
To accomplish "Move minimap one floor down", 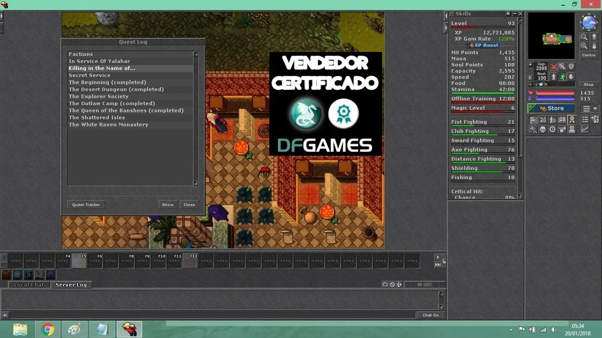I will pyautogui.click(x=594, y=46).
